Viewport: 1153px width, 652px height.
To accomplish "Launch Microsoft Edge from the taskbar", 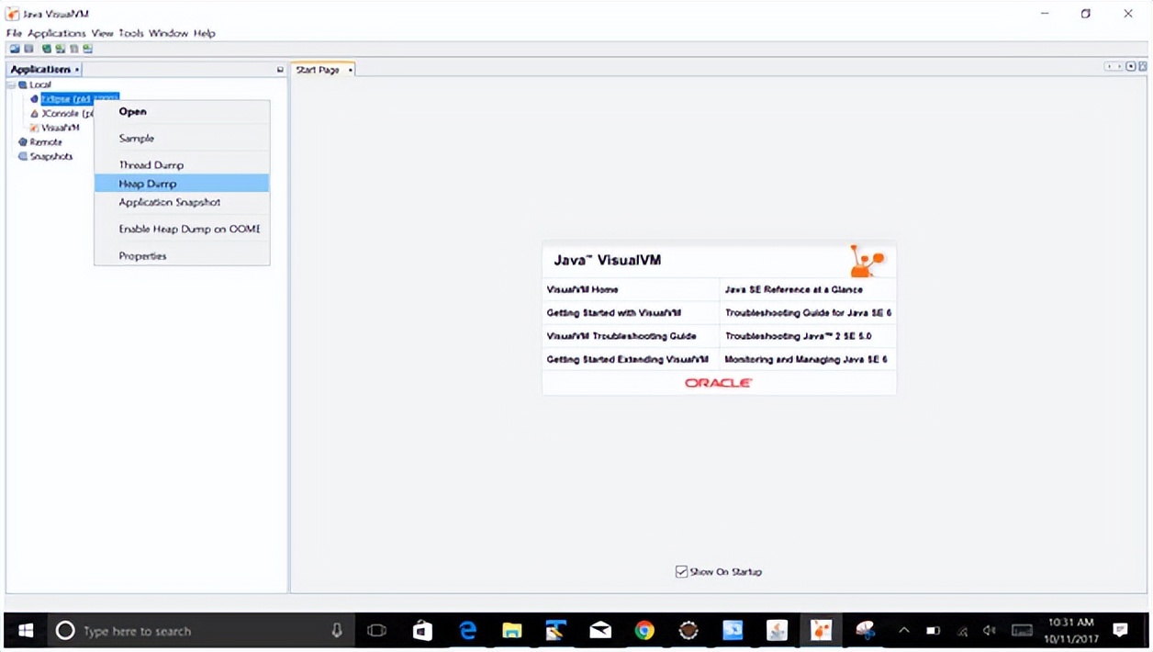I will (468, 631).
